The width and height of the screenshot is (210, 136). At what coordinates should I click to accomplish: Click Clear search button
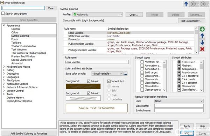[51, 8]
